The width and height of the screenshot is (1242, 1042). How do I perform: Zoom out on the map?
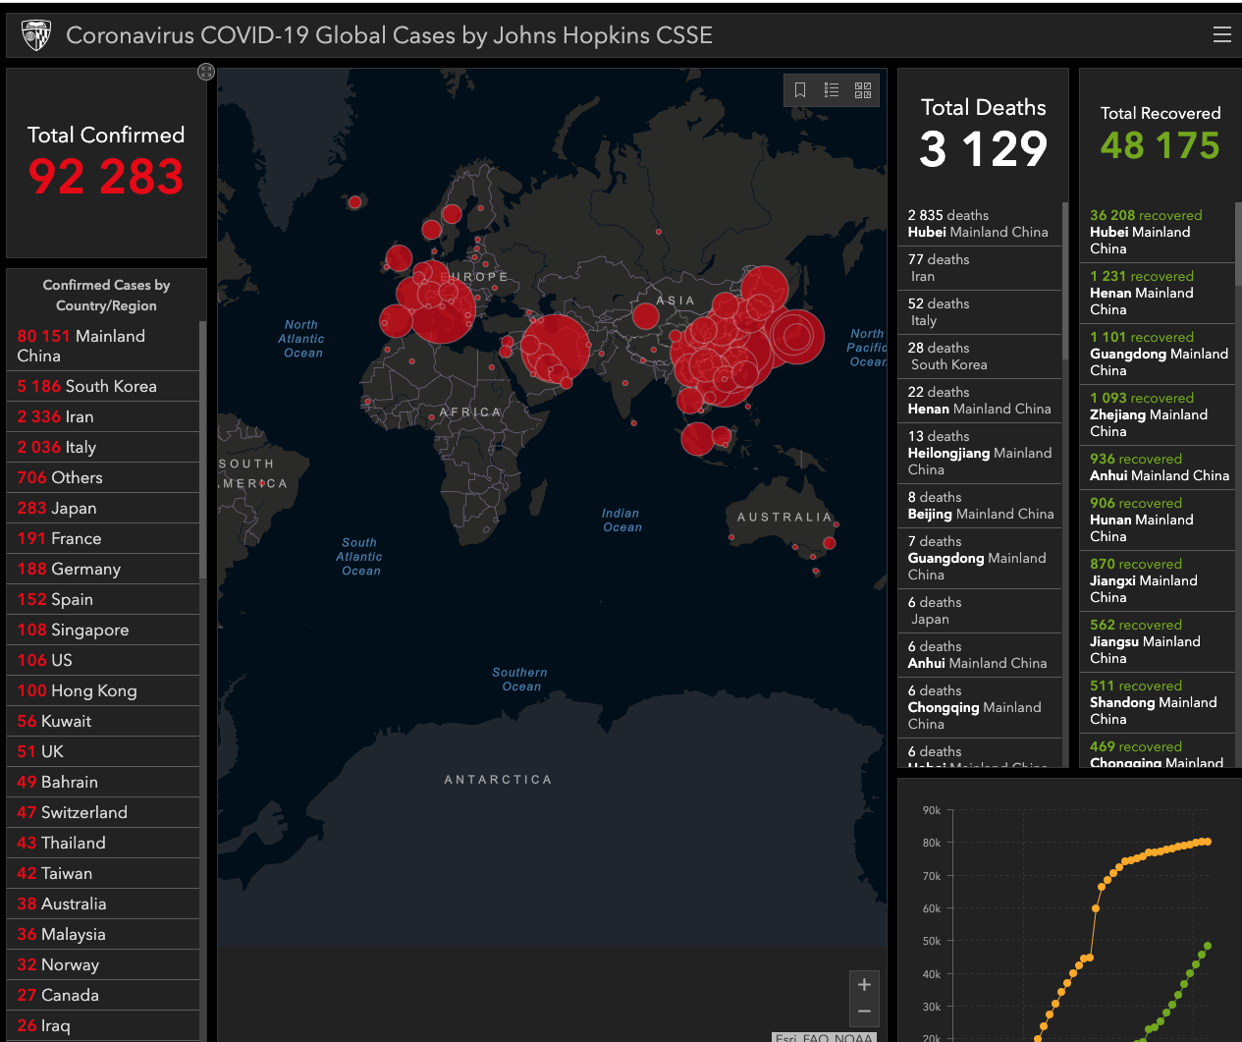pos(864,1012)
